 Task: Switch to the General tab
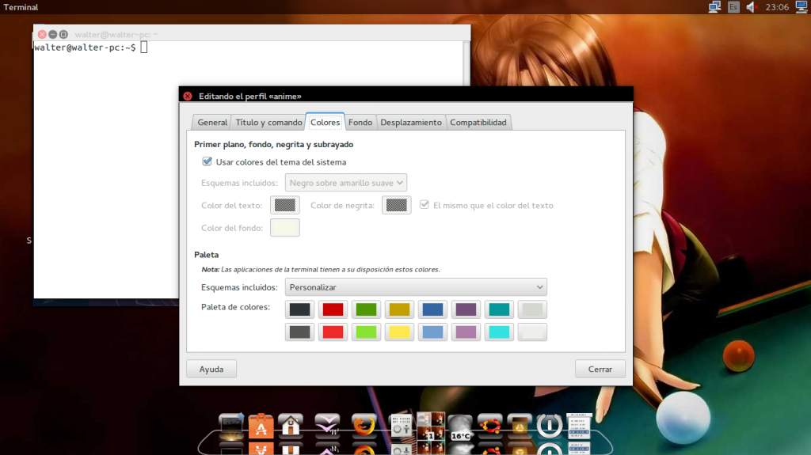[212, 123]
